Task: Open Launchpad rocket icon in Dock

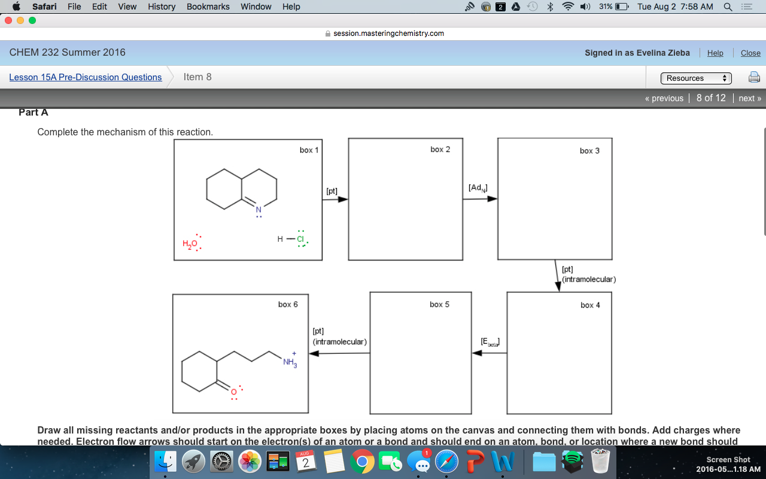Action: click(x=193, y=462)
